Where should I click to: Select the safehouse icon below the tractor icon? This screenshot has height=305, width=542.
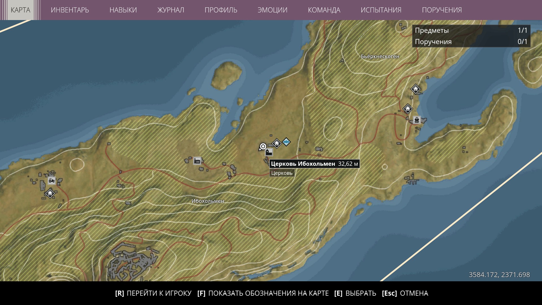[x=50, y=193]
